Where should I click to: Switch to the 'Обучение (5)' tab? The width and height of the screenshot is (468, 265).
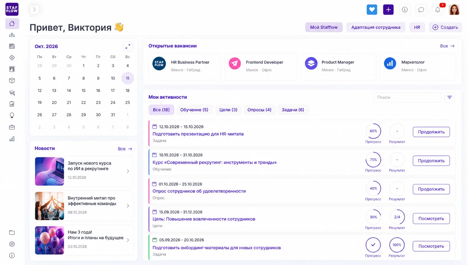(x=194, y=110)
